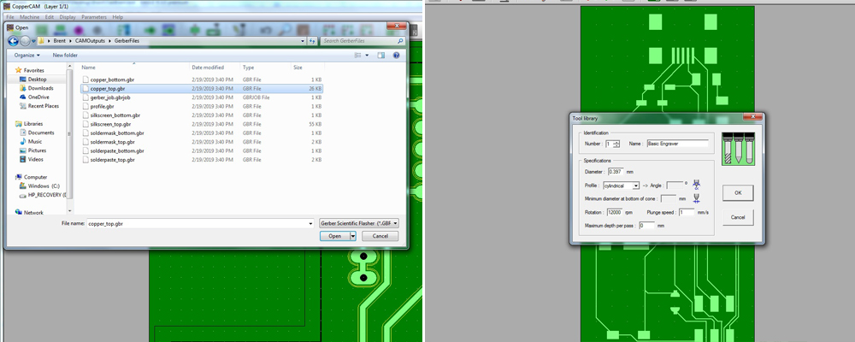Screen dimensions: 855x342
Task: Click the Diameter field showing 0.397
Action: coord(615,172)
